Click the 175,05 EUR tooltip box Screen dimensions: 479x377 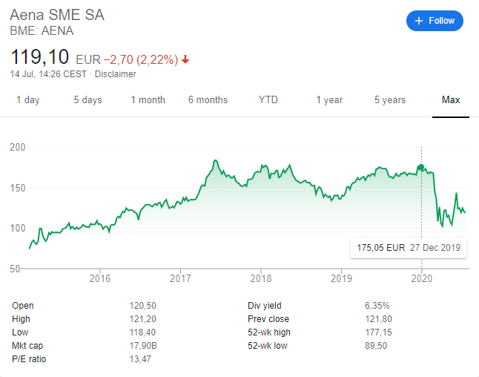click(409, 248)
